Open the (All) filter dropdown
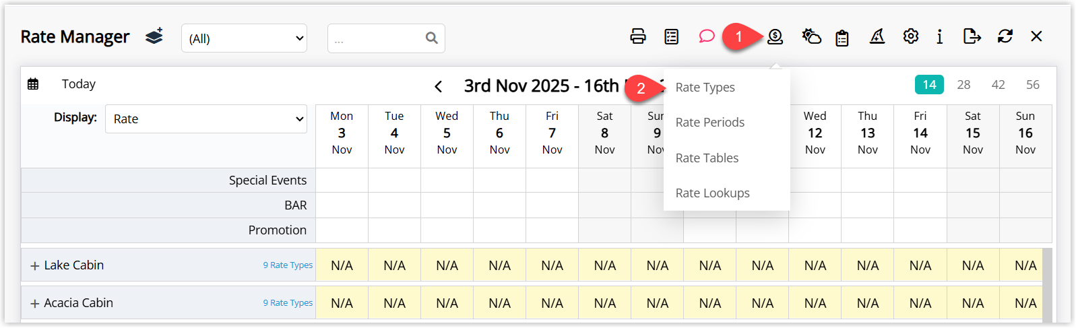Screen dimensions: 1076x328 point(244,38)
